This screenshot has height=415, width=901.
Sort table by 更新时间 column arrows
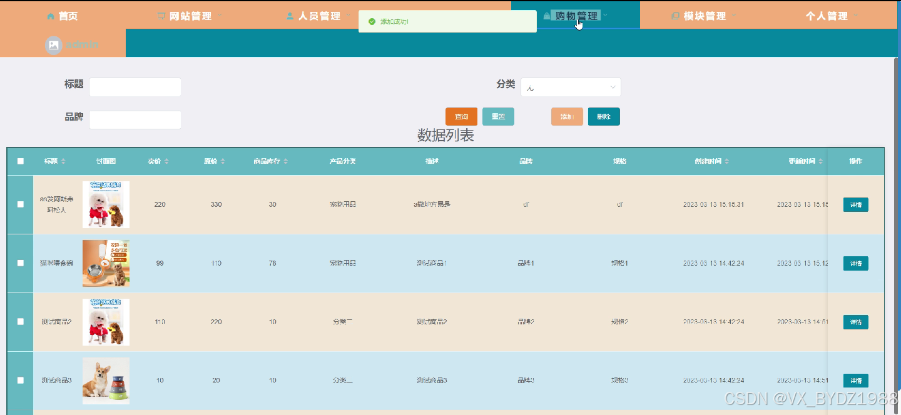click(821, 161)
